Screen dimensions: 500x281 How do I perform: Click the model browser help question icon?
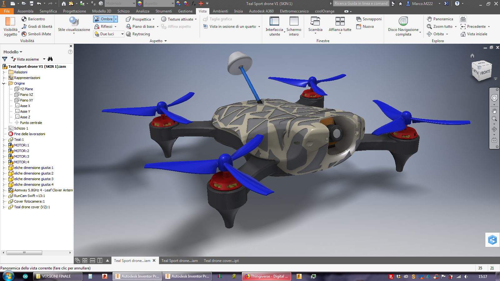(70, 52)
